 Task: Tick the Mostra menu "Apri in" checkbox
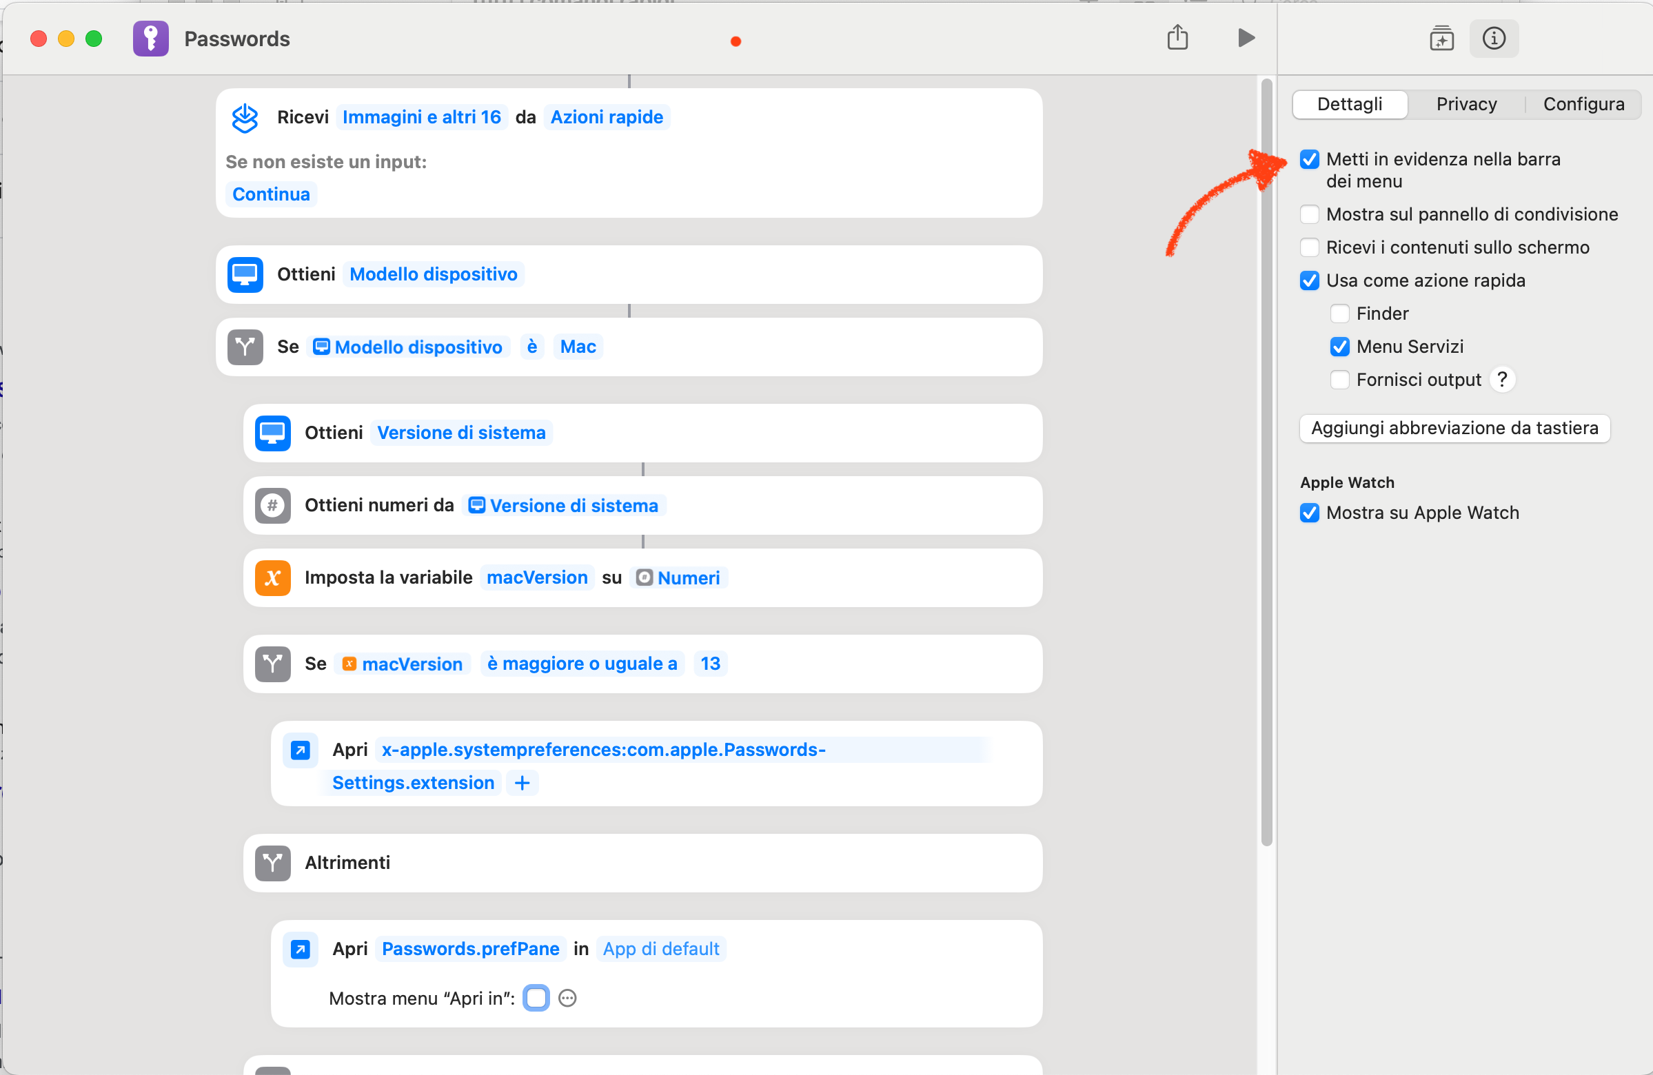[536, 999]
